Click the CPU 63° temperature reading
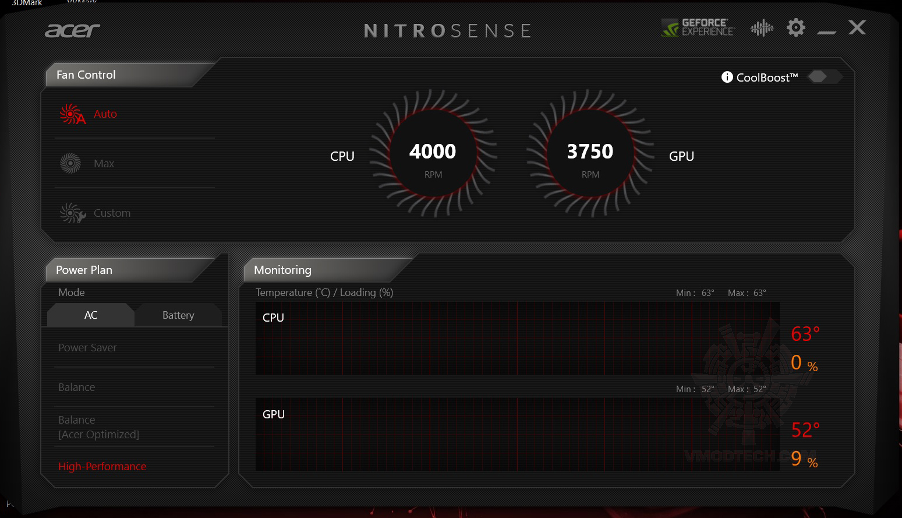The width and height of the screenshot is (902, 518). click(x=805, y=334)
